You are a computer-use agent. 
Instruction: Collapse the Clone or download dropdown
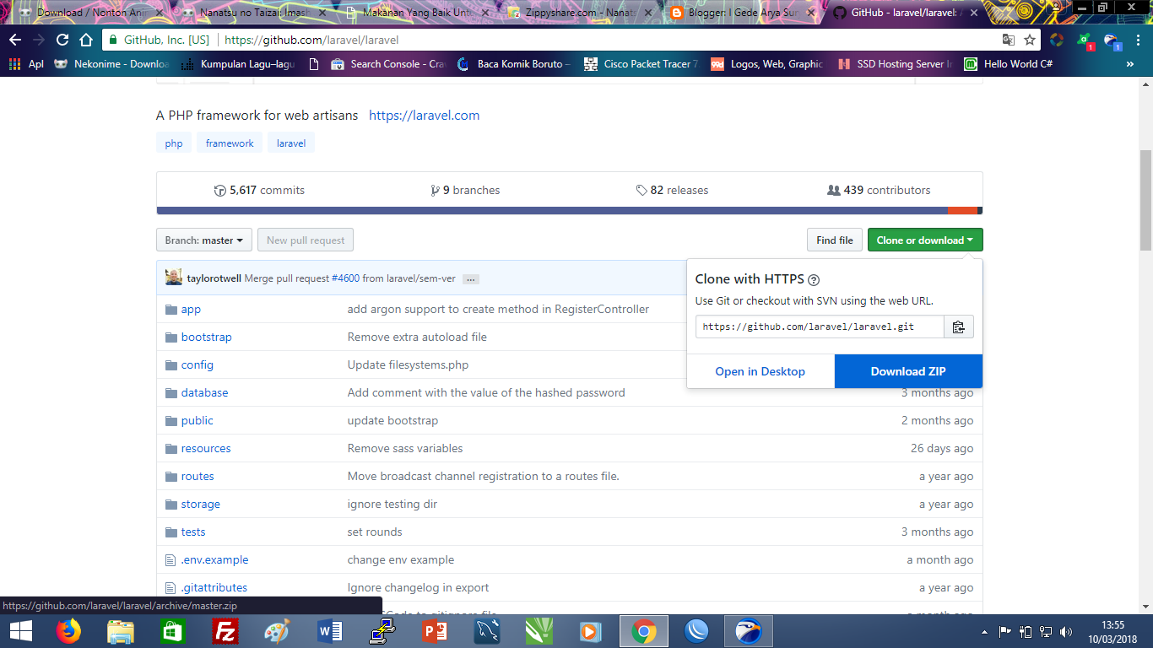pyautogui.click(x=925, y=240)
